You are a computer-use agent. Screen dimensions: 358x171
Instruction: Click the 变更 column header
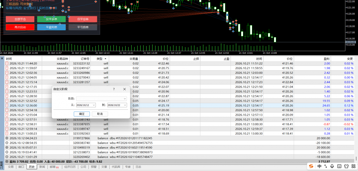343,59
